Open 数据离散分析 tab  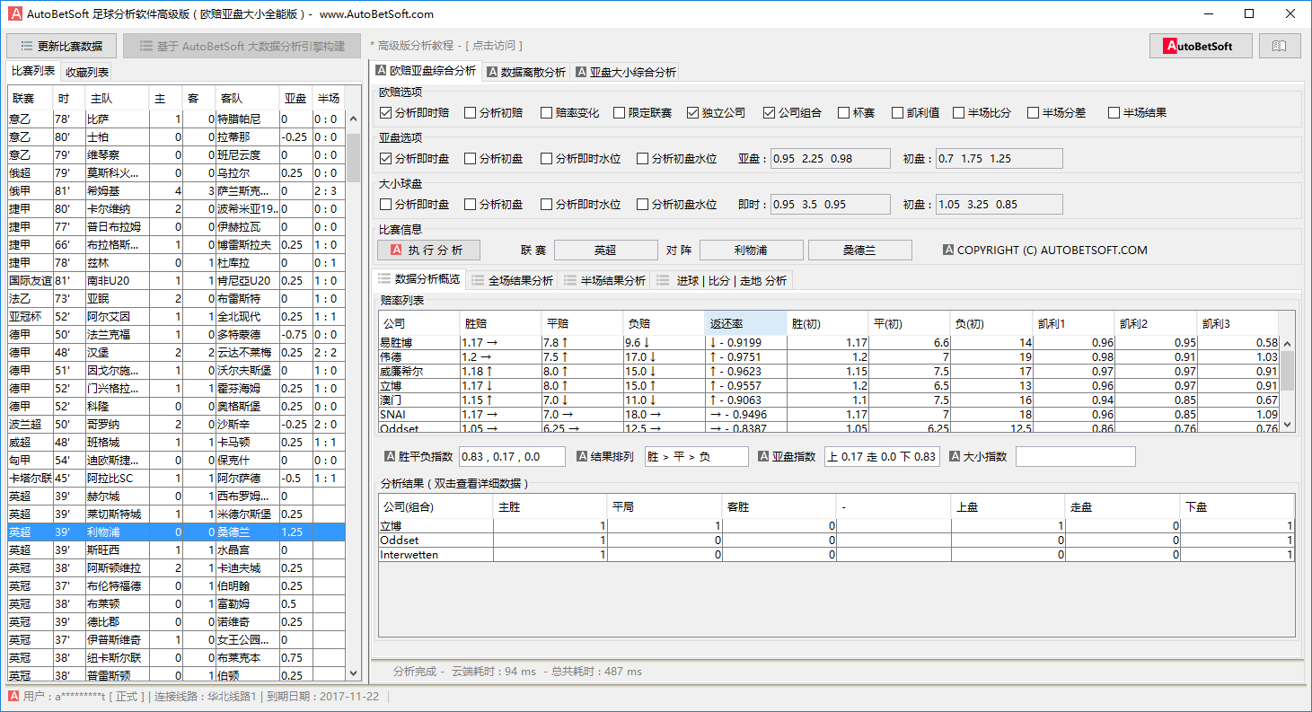[x=525, y=72]
